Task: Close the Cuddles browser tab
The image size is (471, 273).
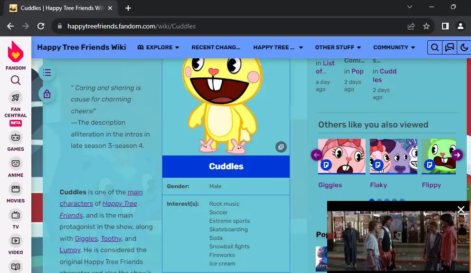Action: pos(110,8)
